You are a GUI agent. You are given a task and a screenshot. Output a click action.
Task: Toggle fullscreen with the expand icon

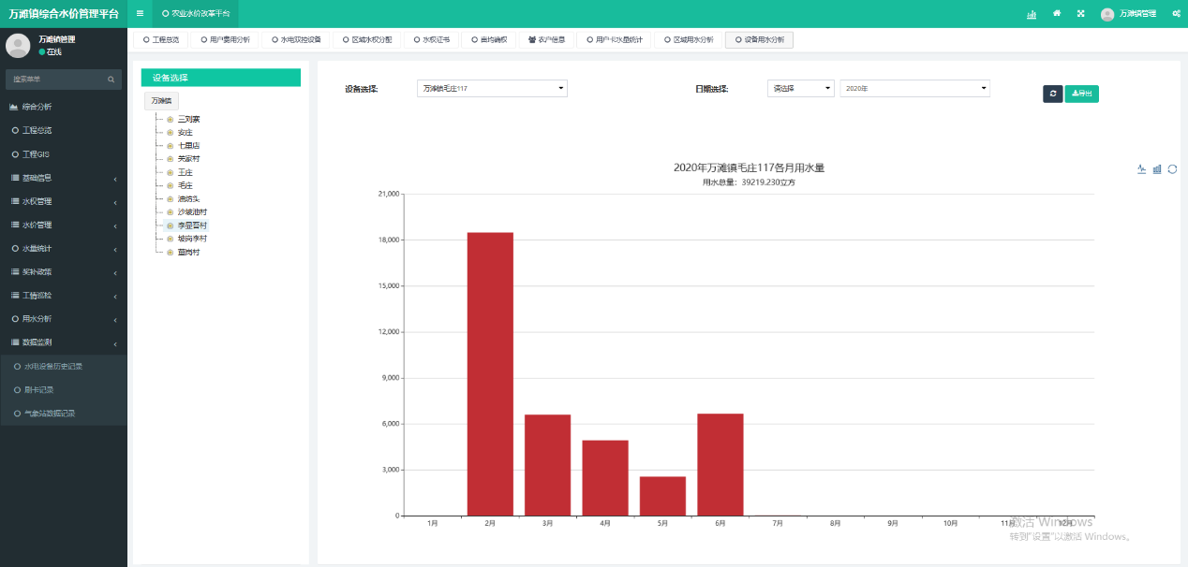click(x=1080, y=14)
